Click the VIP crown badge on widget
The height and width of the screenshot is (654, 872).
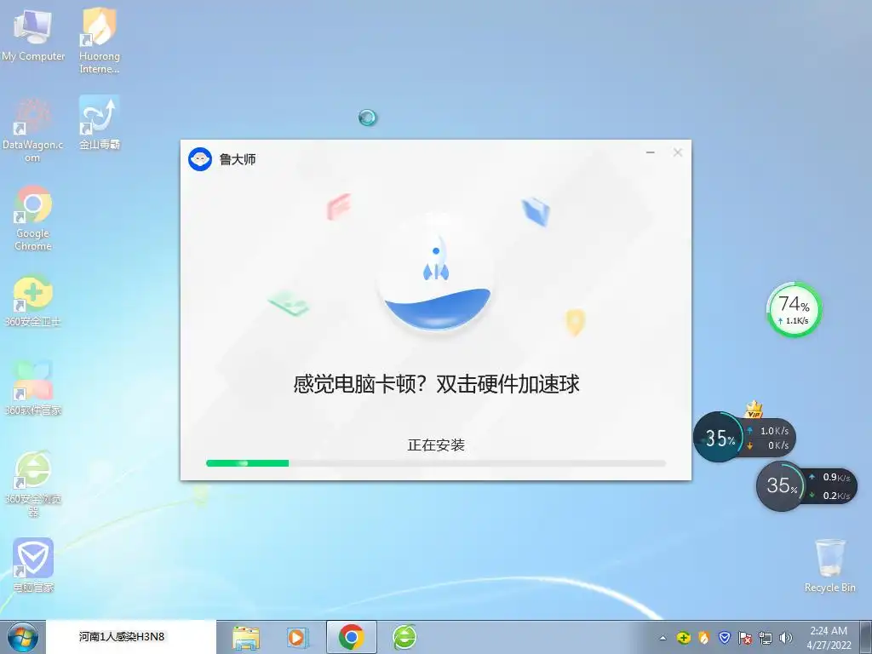click(x=754, y=410)
